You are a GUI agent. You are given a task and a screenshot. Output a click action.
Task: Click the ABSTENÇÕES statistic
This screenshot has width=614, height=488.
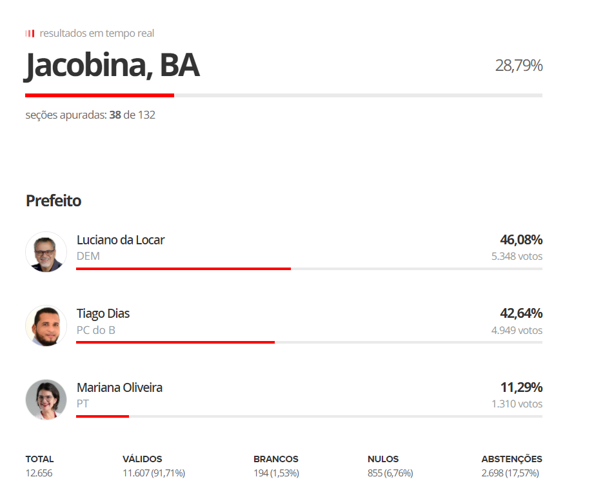[x=511, y=466]
